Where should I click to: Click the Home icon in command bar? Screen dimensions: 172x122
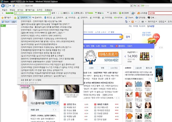click(x=126, y=22)
